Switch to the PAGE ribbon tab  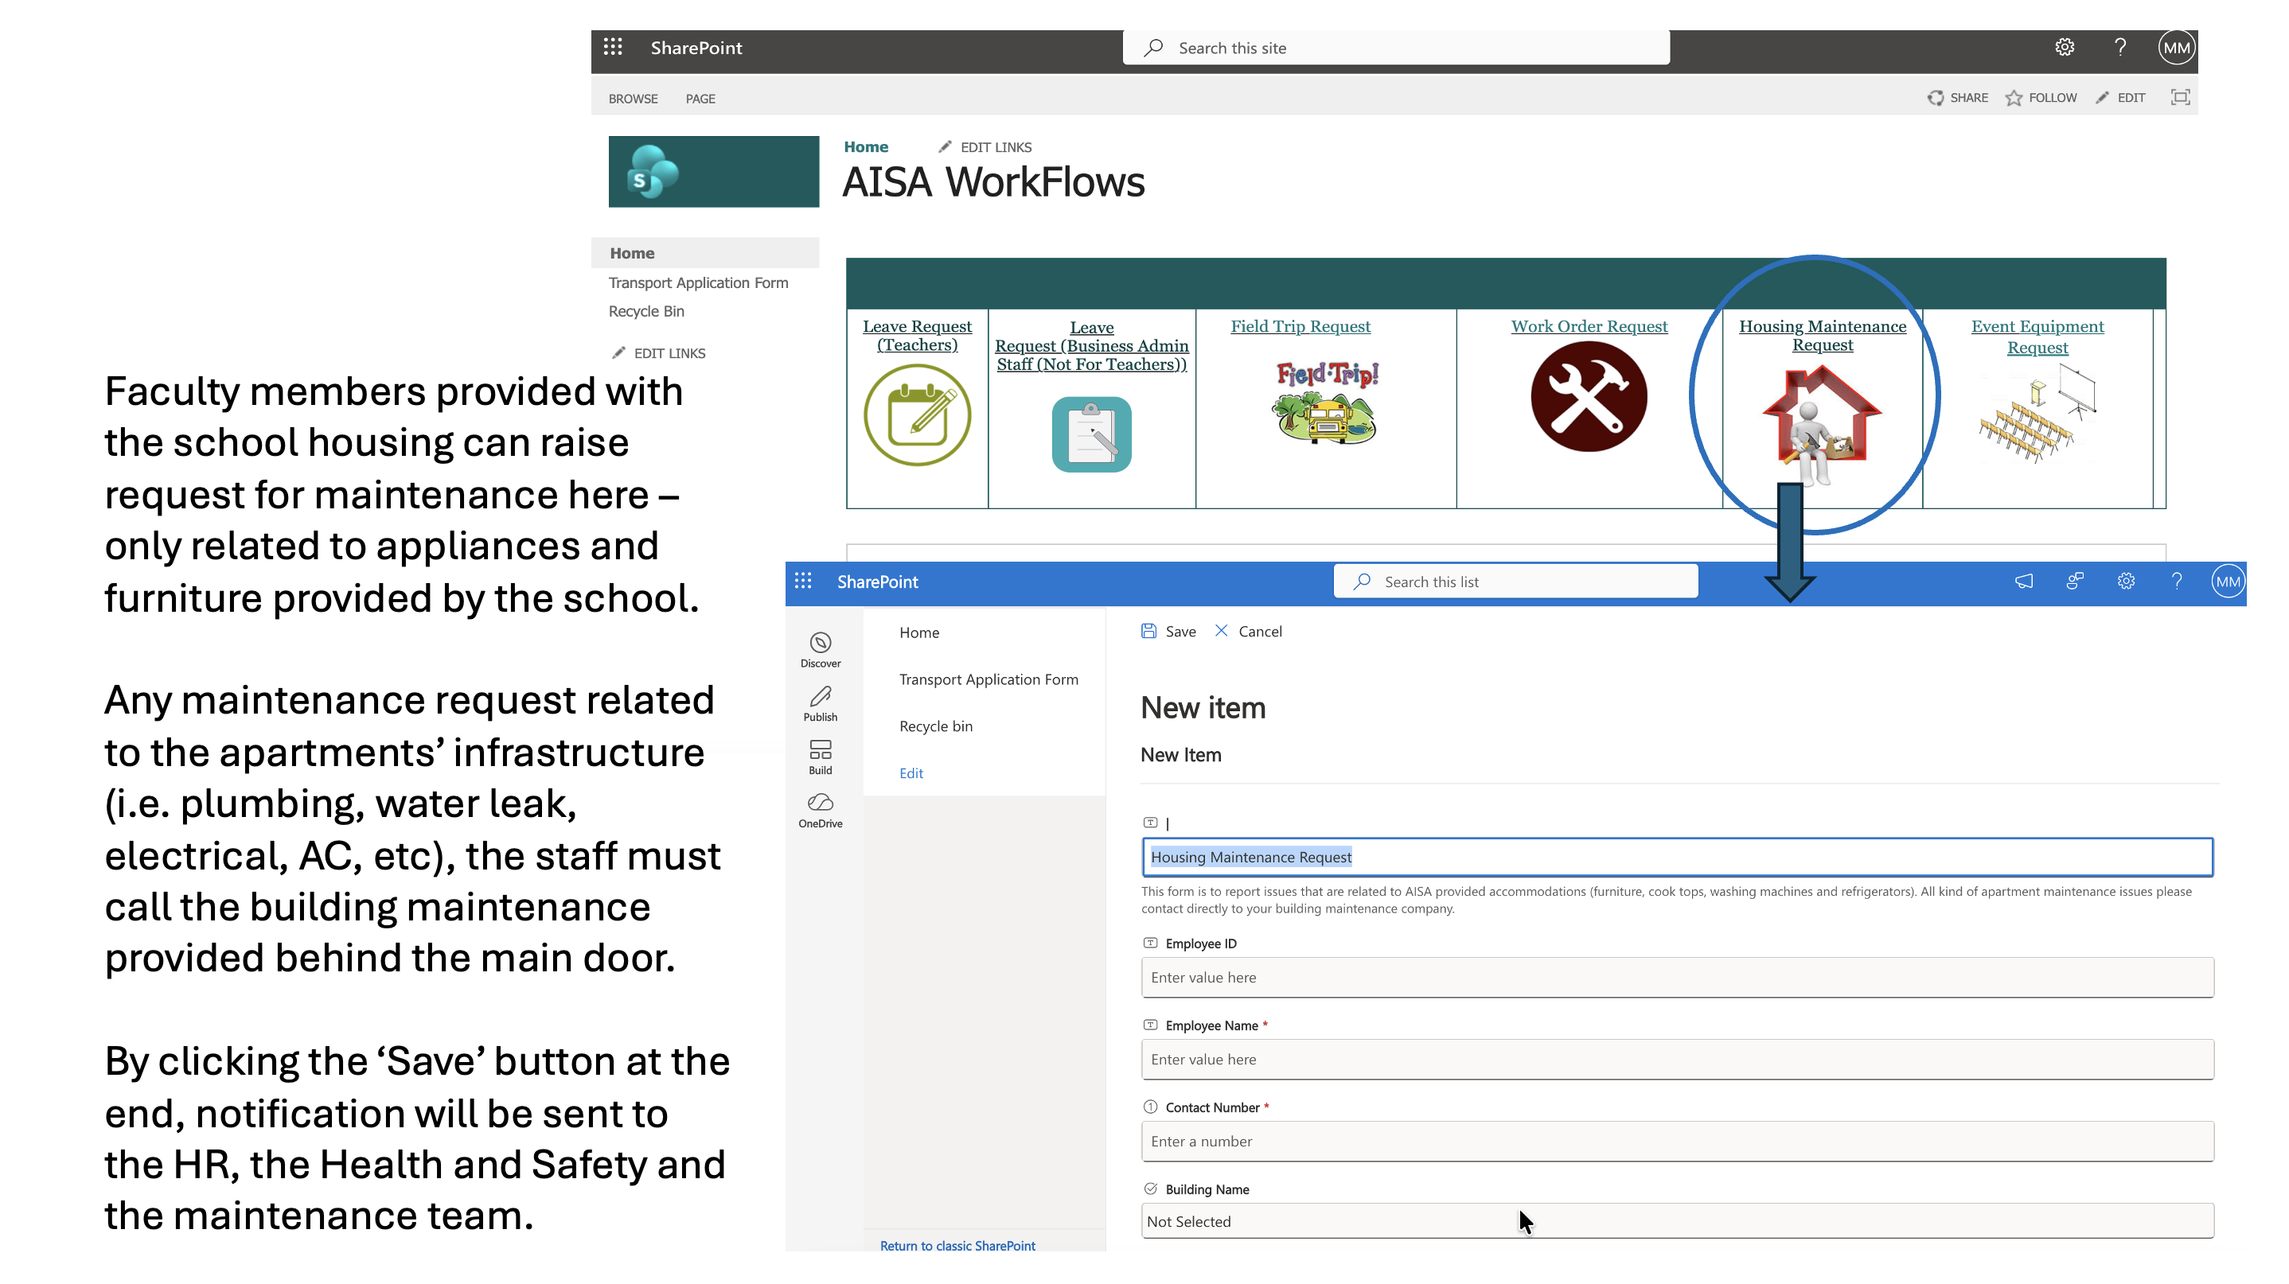coord(700,99)
